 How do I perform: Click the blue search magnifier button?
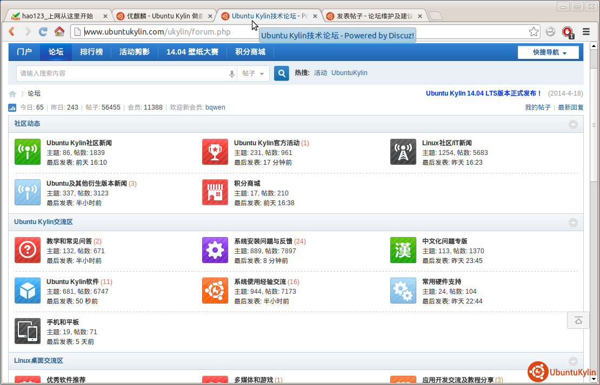(281, 73)
